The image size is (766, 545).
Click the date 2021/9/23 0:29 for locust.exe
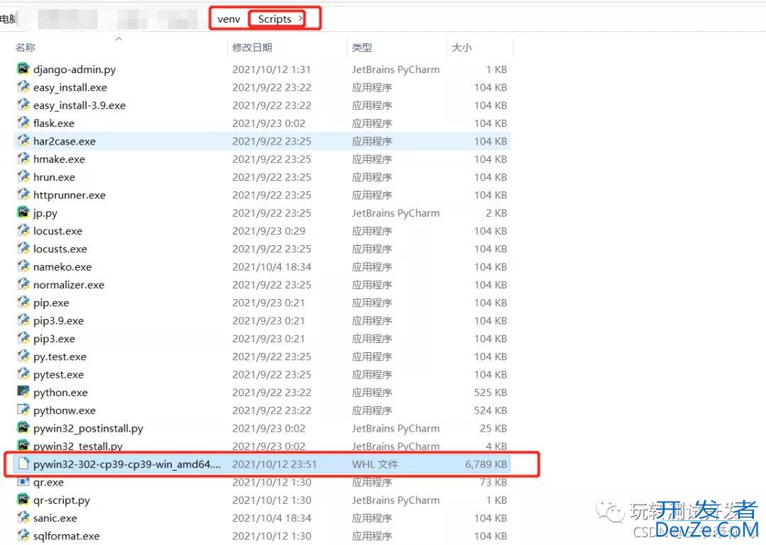point(269,230)
